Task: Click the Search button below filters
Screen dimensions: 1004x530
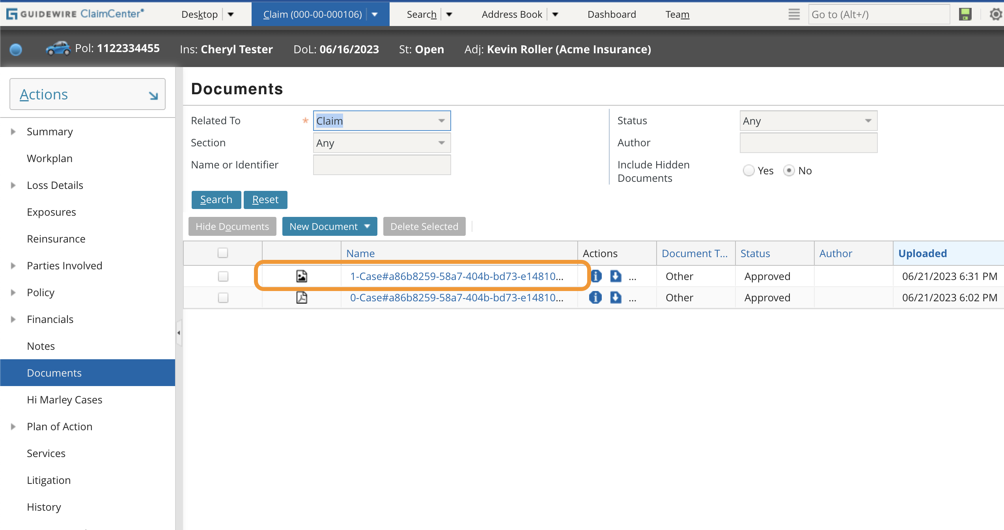Action: point(216,200)
